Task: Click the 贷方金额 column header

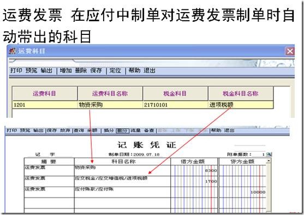Action: click(x=242, y=162)
